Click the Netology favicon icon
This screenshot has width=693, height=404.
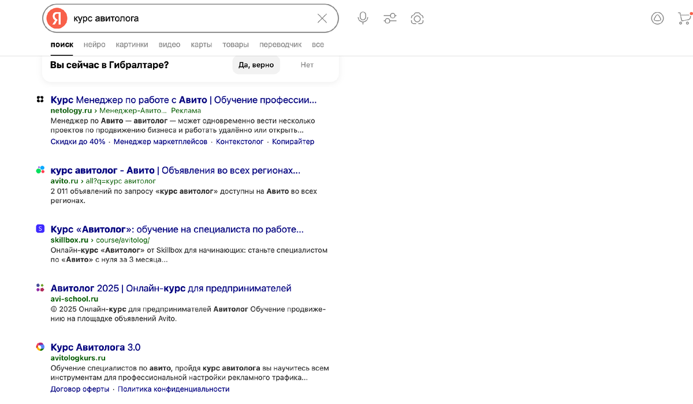[x=40, y=99]
